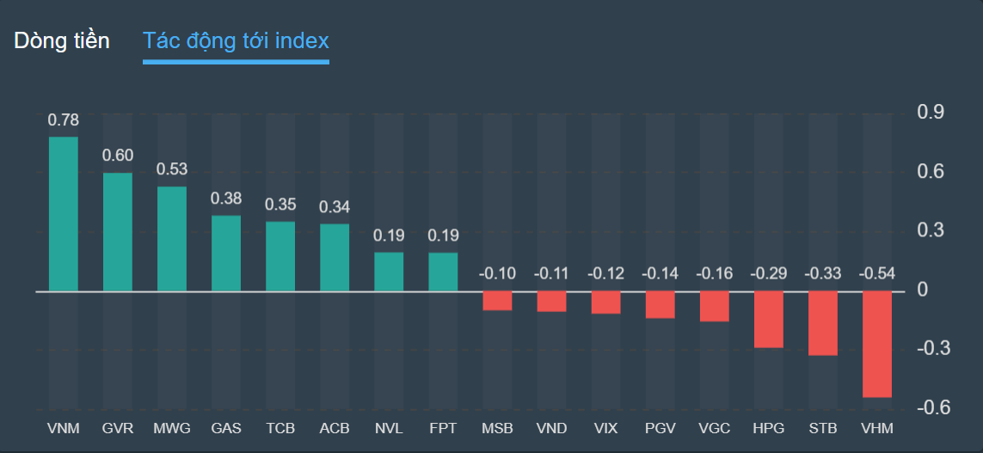Click the green VNM bar
The height and width of the screenshot is (453, 983).
(x=64, y=214)
